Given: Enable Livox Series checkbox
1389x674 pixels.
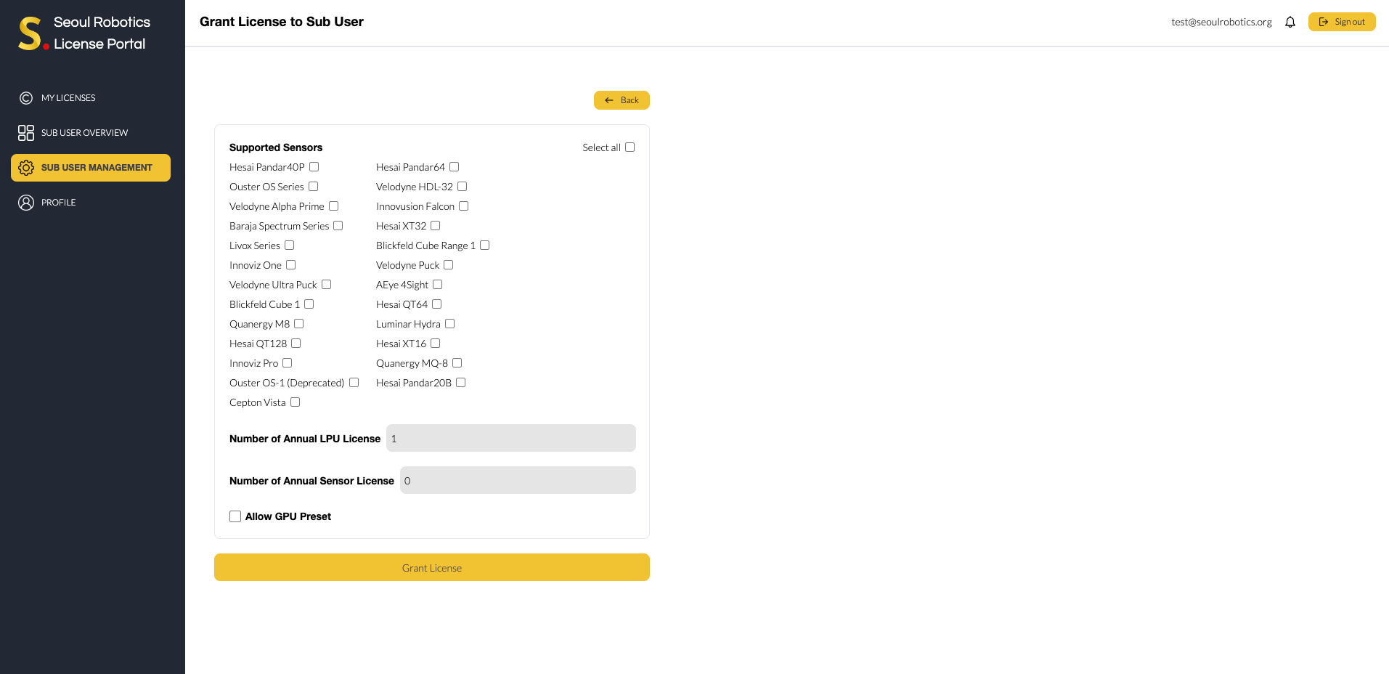Looking at the screenshot, I should pos(290,245).
